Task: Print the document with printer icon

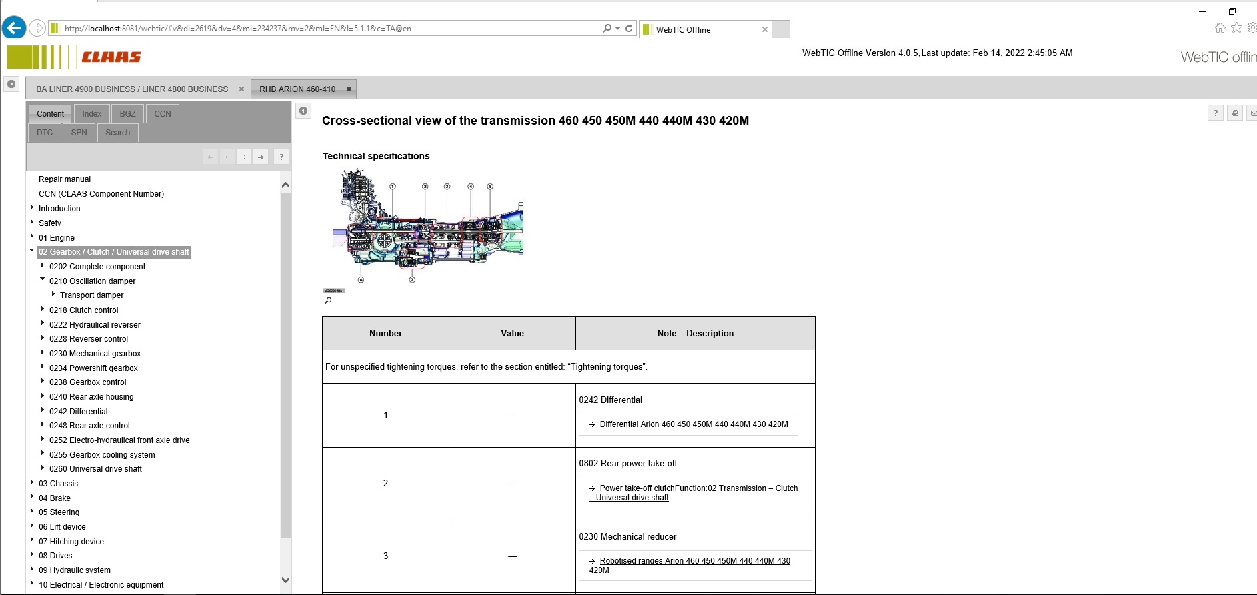Action: pos(1235,113)
